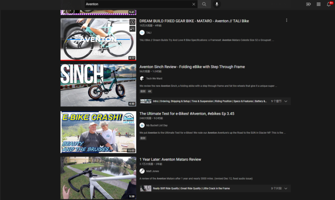The image size is (335, 200).
Task: Visit the Tech We Want channel link
Action: [154, 78]
